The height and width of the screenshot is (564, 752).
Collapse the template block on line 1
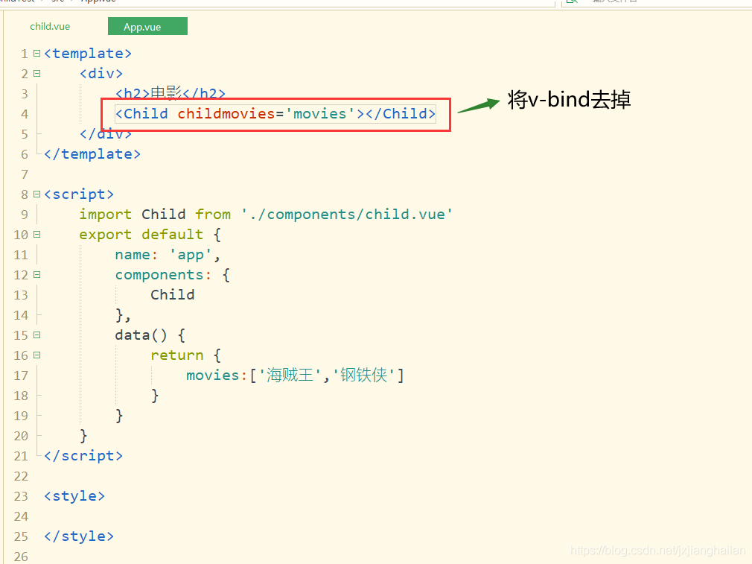pos(37,54)
